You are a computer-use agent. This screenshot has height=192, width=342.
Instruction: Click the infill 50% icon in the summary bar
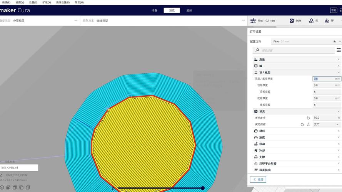(292, 21)
